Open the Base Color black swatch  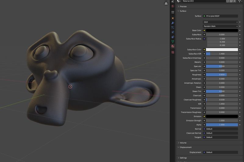(222, 30)
